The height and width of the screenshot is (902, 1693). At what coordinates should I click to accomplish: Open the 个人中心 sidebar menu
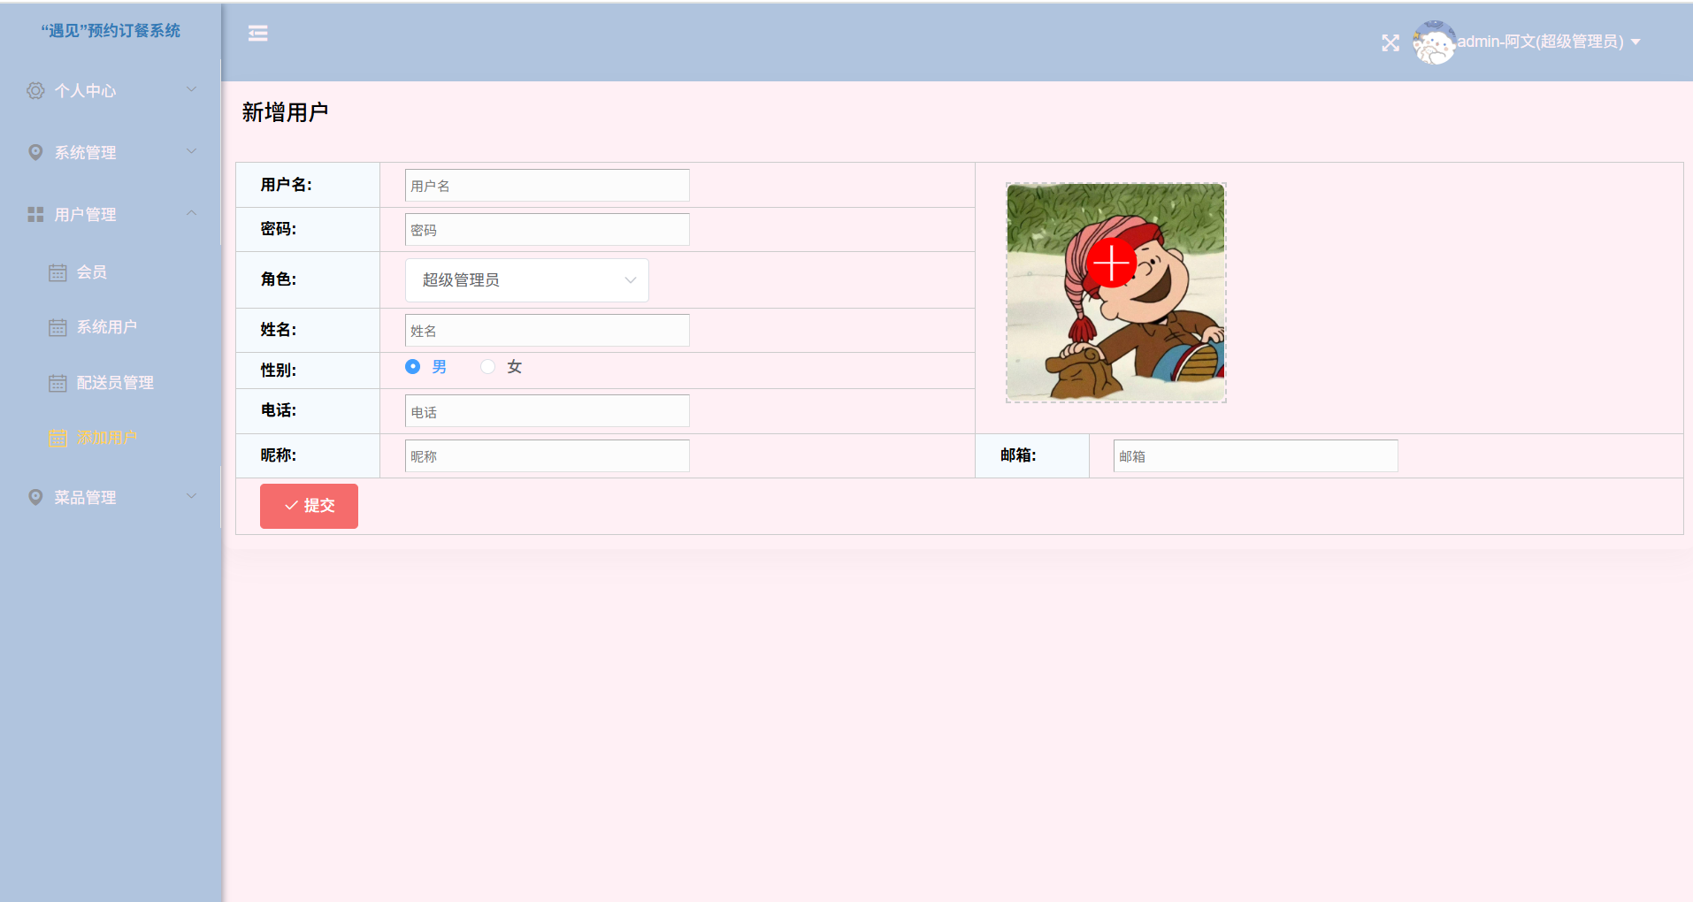coord(111,90)
